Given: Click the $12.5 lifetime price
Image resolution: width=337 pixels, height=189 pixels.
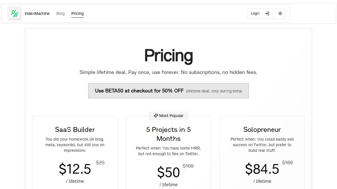Looking at the screenshot, I should [75, 169].
